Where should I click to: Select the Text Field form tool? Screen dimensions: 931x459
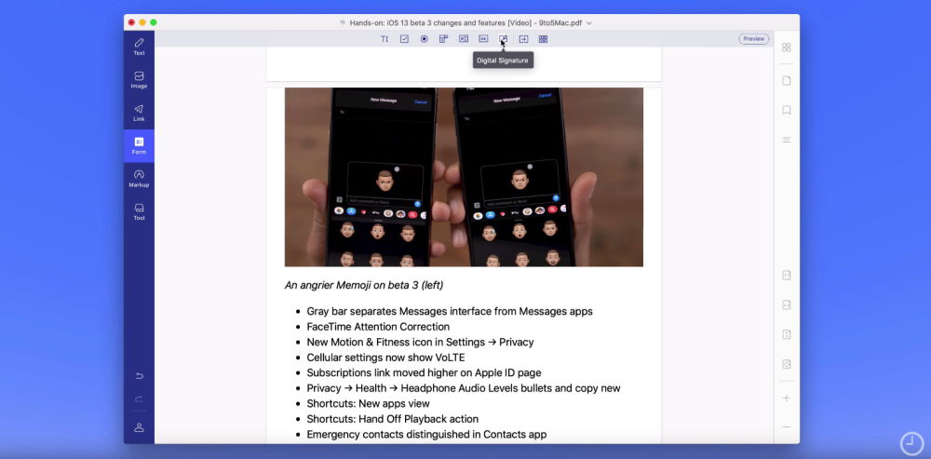[x=385, y=39]
